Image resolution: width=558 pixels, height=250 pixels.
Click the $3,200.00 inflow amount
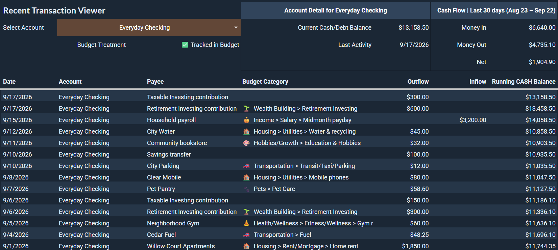473,120
